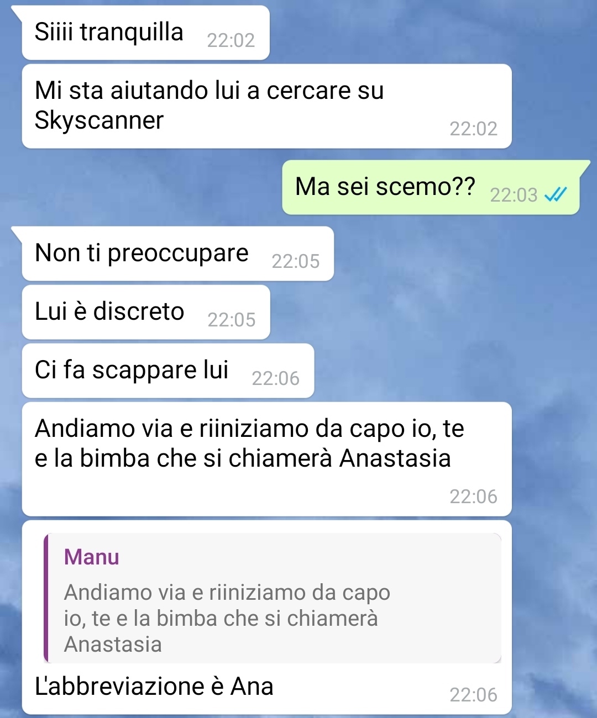Viewport: 597px width, 718px height.
Task: Tap the word Skyscanner in the message
Action: pos(99,120)
